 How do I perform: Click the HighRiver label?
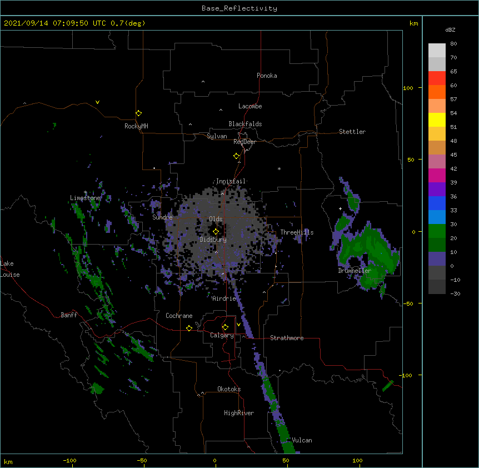239,413
